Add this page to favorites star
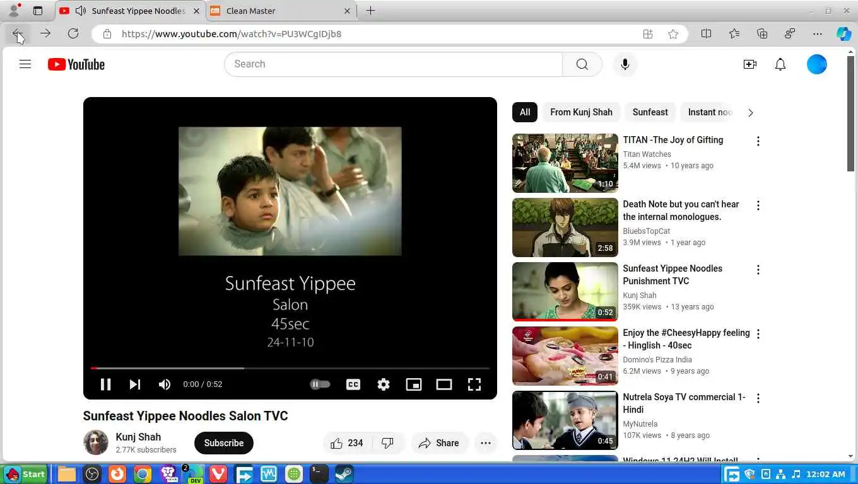Viewport: 858px width, 484px height. pyautogui.click(x=673, y=34)
